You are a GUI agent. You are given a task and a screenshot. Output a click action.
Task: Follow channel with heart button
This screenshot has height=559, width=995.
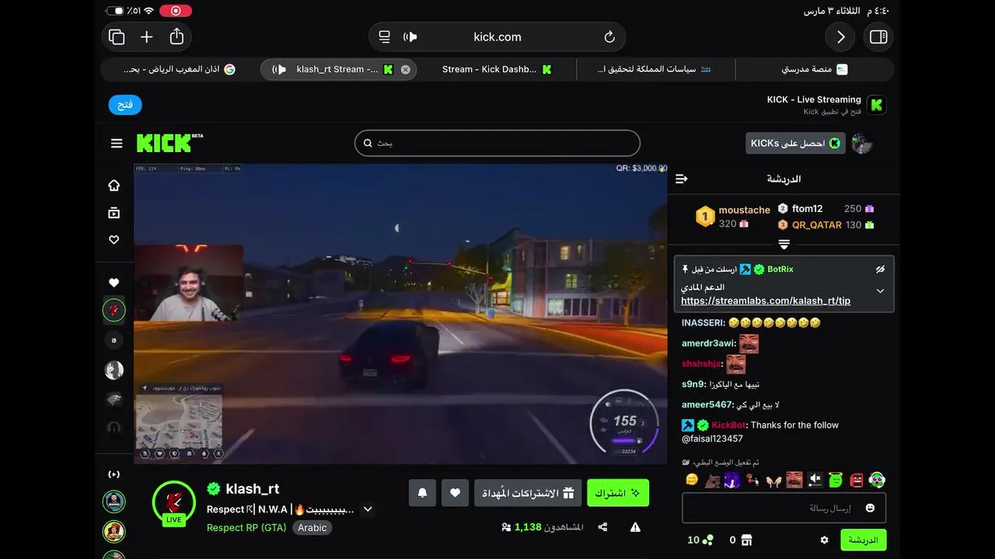click(456, 493)
